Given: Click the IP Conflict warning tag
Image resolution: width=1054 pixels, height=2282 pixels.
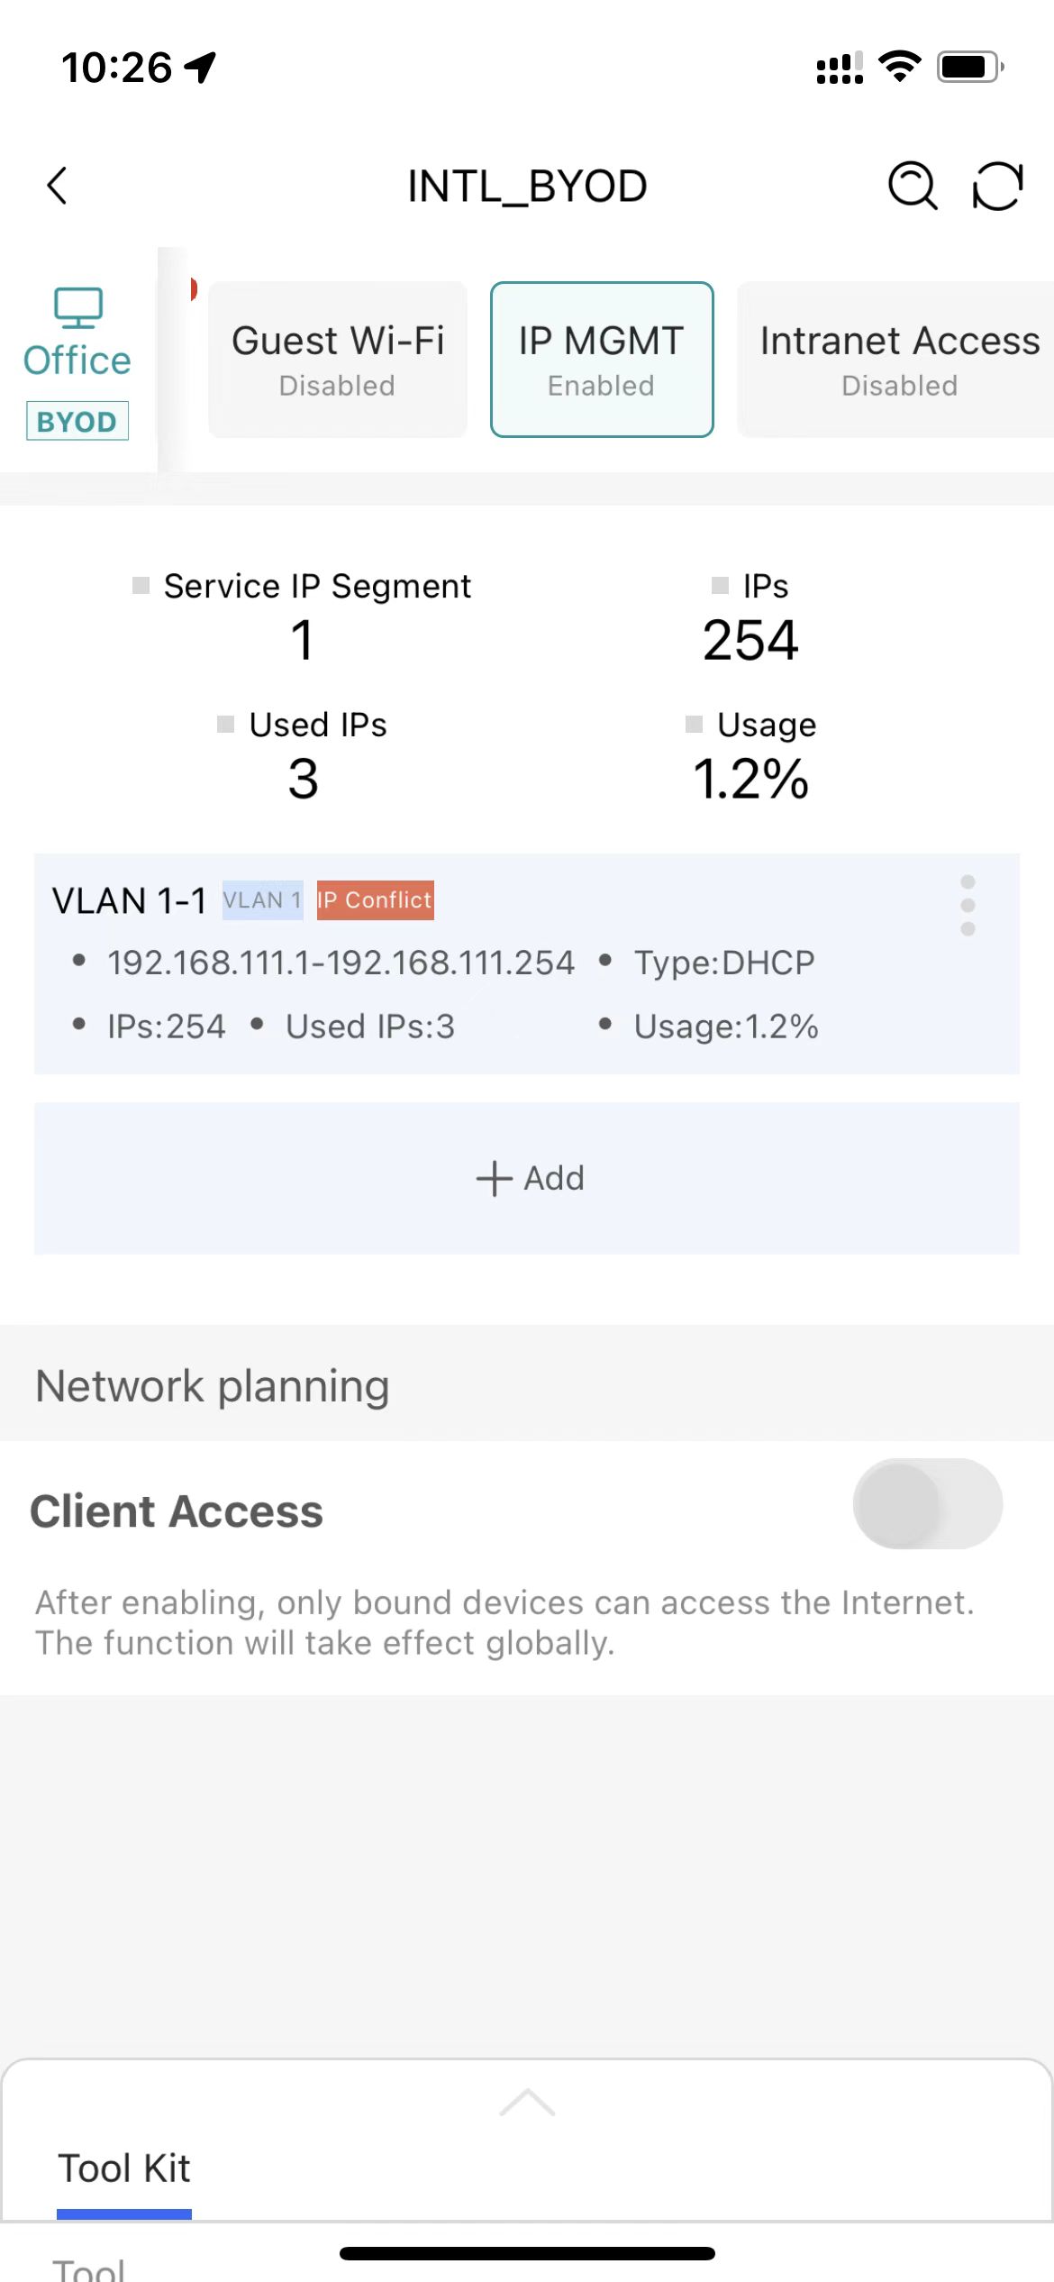Looking at the screenshot, I should coord(375,899).
